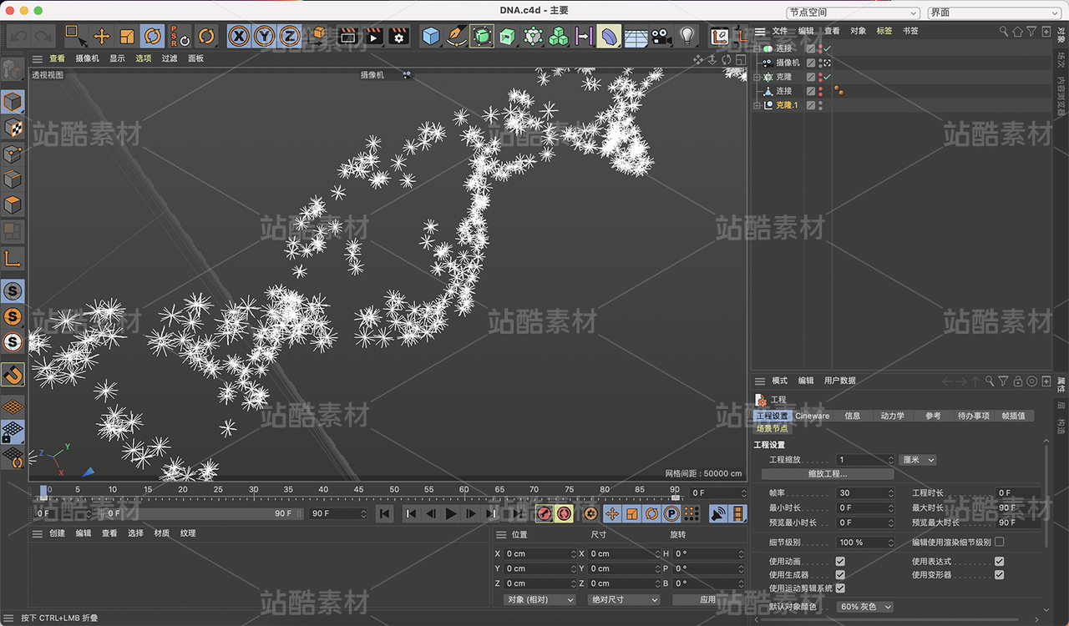Click render view clapperboard icon
The height and width of the screenshot is (626, 1069).
pyautogui.click(x=348, y=36)
